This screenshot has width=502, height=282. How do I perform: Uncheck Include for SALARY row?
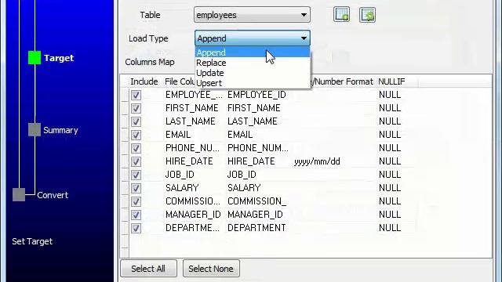[136, 188]
